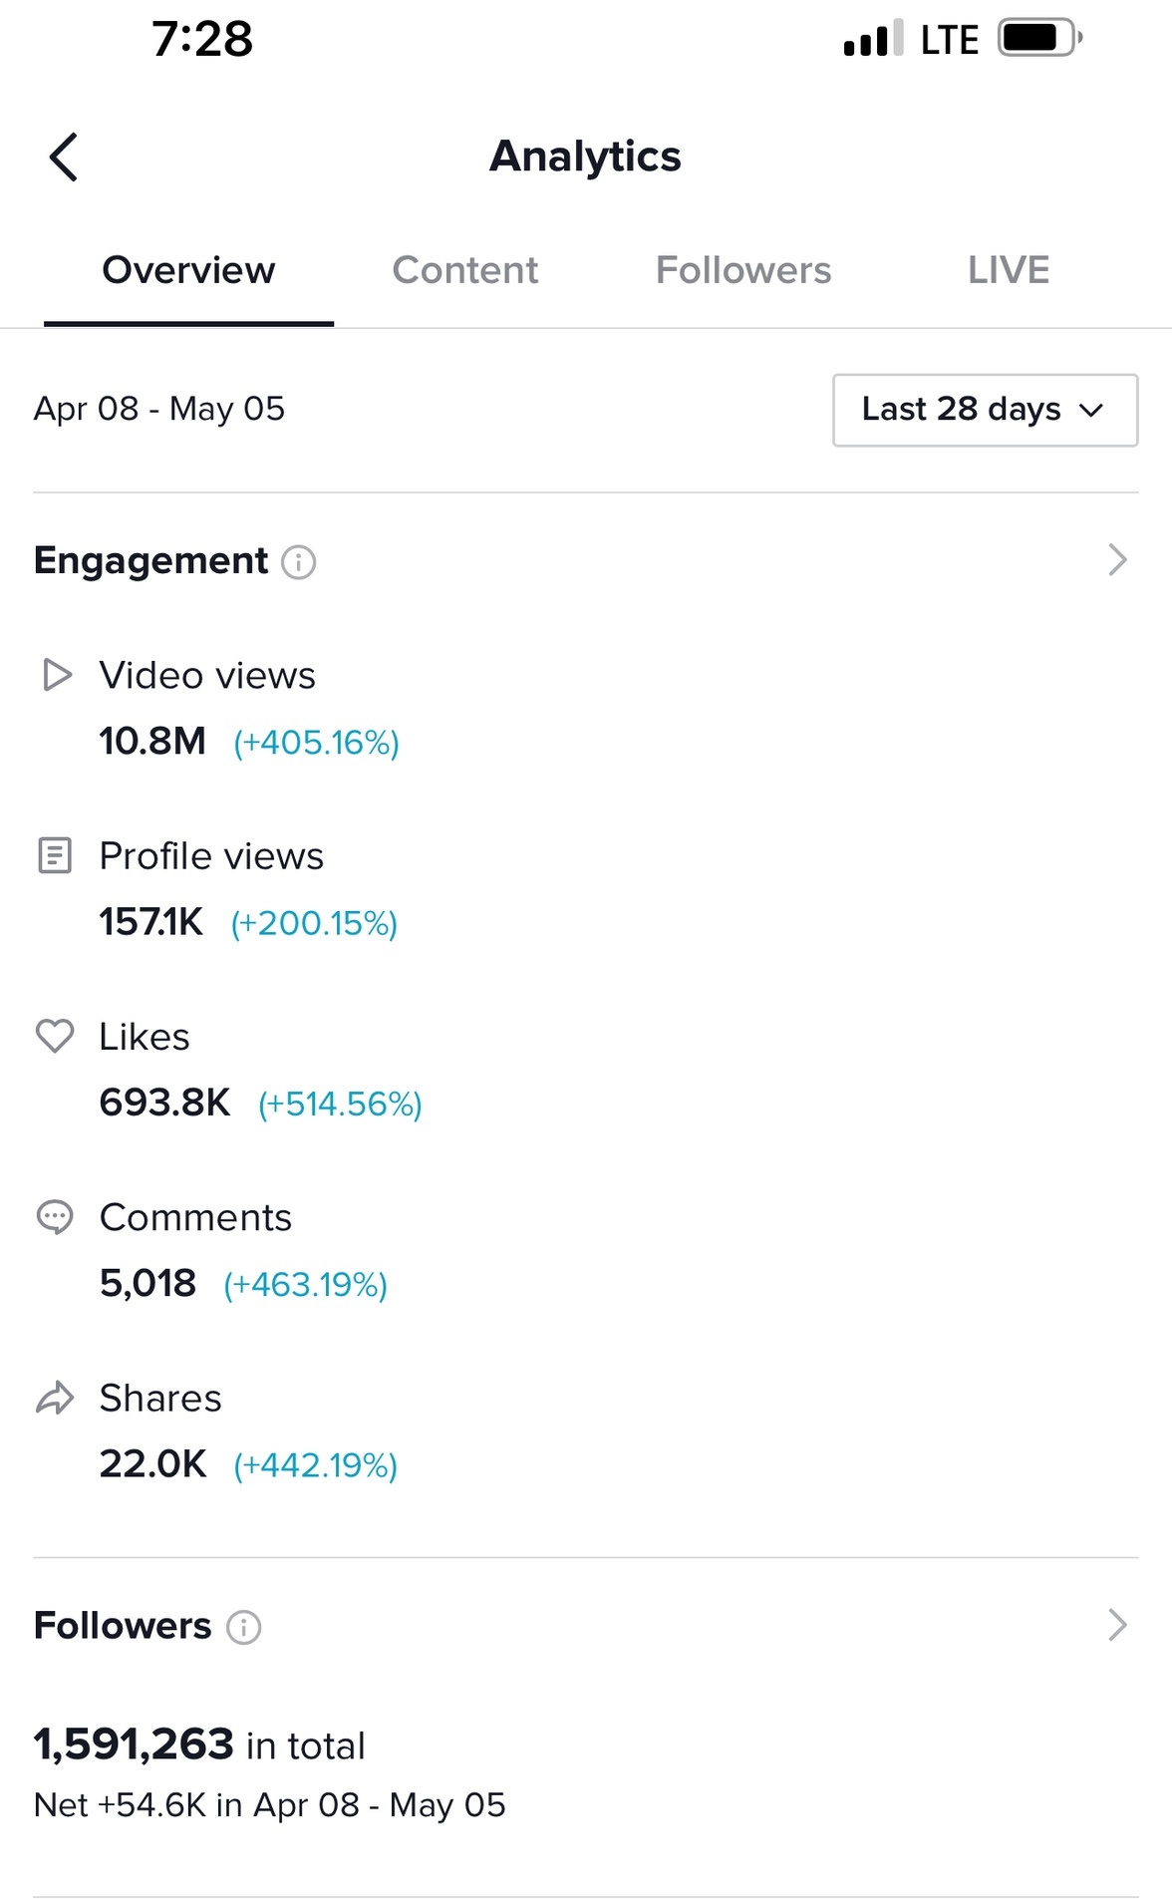1172x1899 pixels.
Task: Click the Engagement info icon
Action: click(298, 562)
